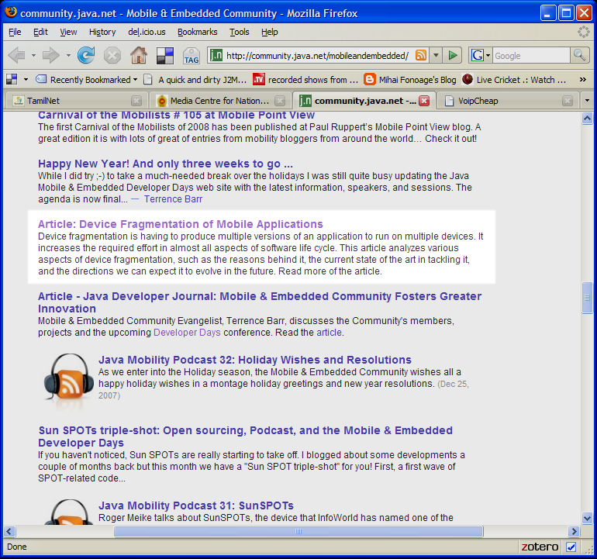Click the Reload page icon

point(86,55)
